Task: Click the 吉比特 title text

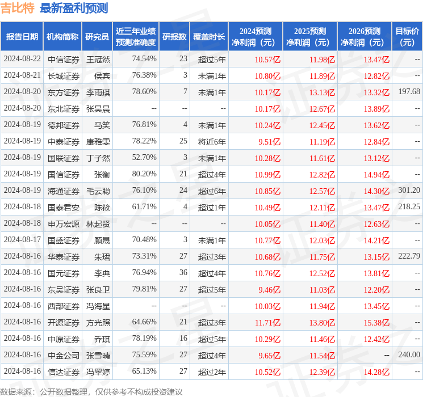Action: 17,8
